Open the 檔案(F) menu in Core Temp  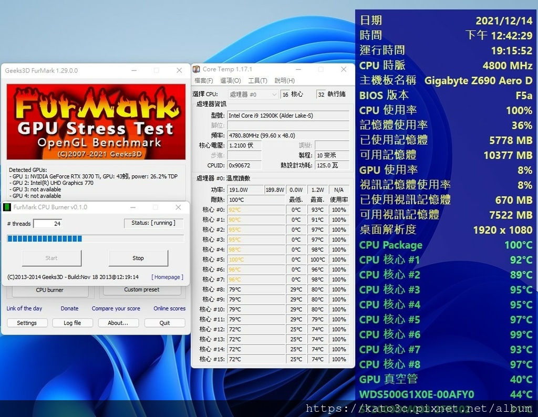[x=203, y=80]
